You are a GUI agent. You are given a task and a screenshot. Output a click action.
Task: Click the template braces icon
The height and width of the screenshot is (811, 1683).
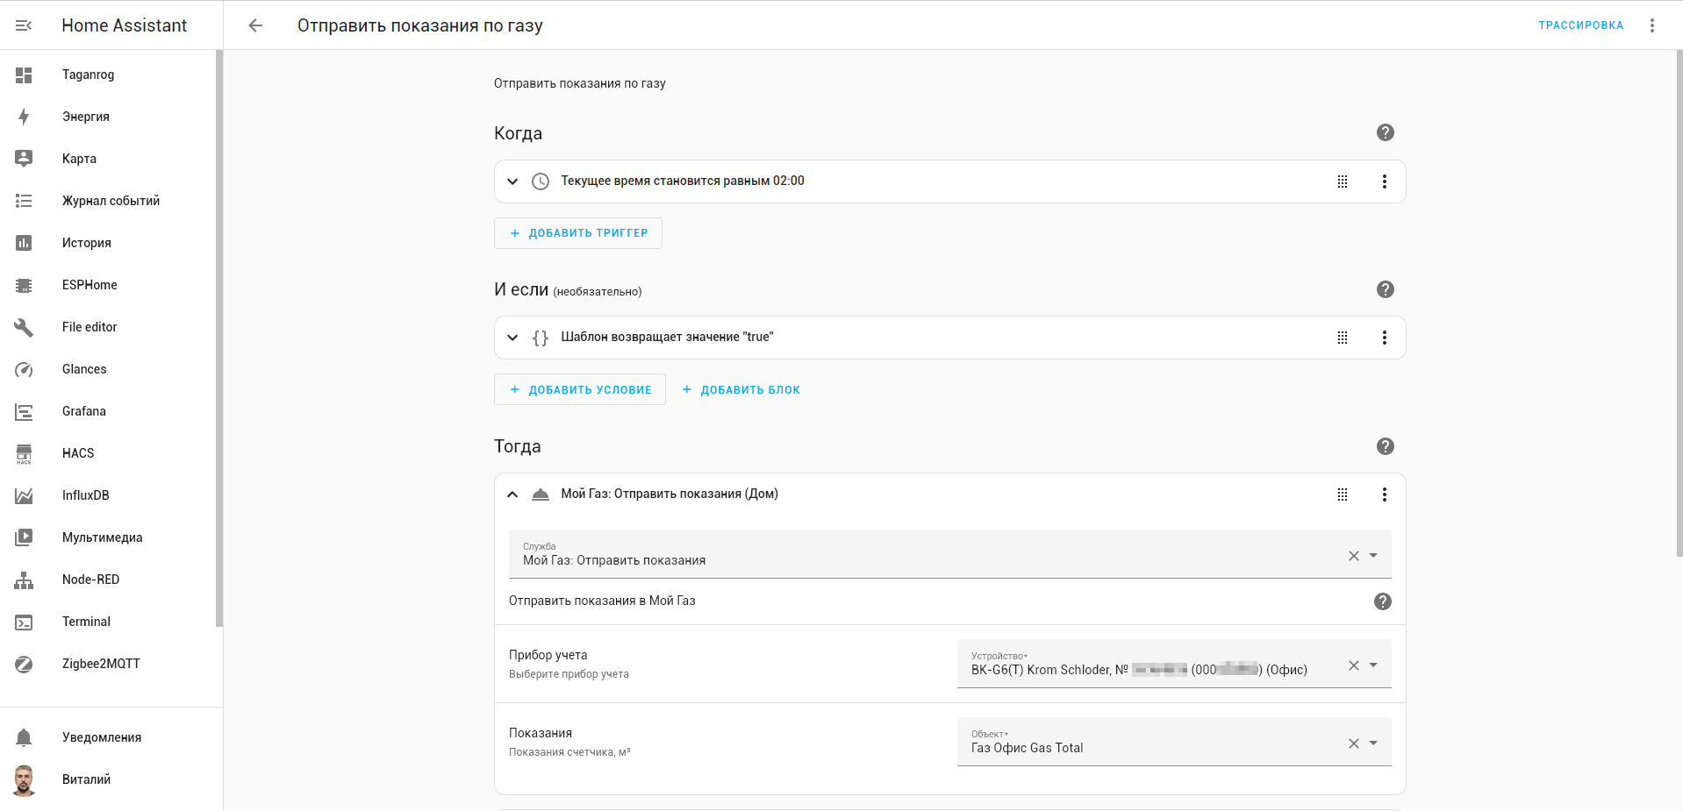(541, 338)
